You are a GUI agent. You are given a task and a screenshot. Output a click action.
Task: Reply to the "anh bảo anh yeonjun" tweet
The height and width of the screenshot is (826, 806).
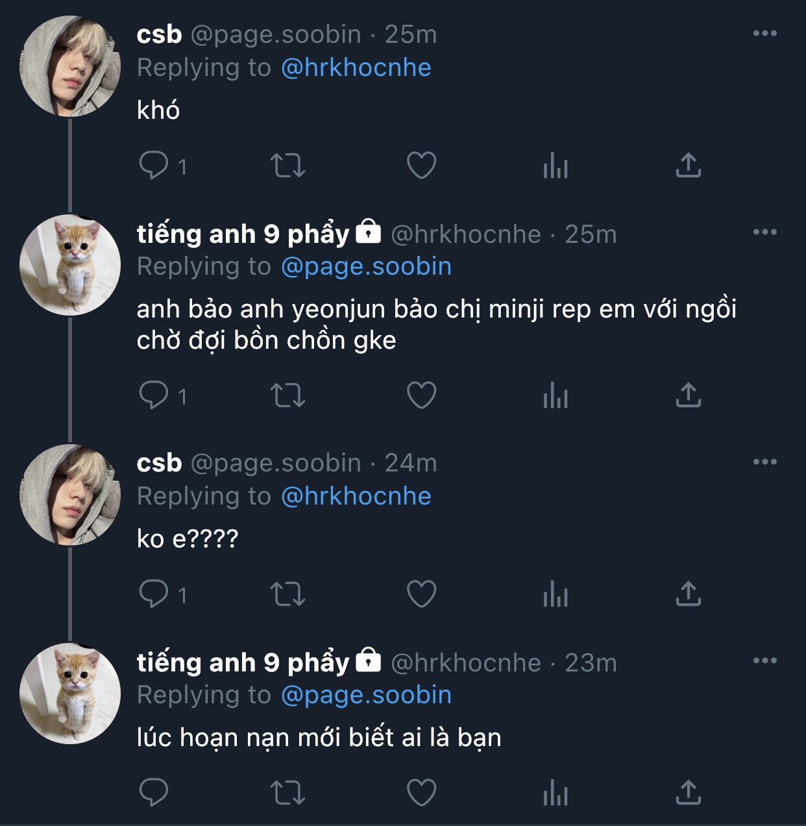(154, 395)
